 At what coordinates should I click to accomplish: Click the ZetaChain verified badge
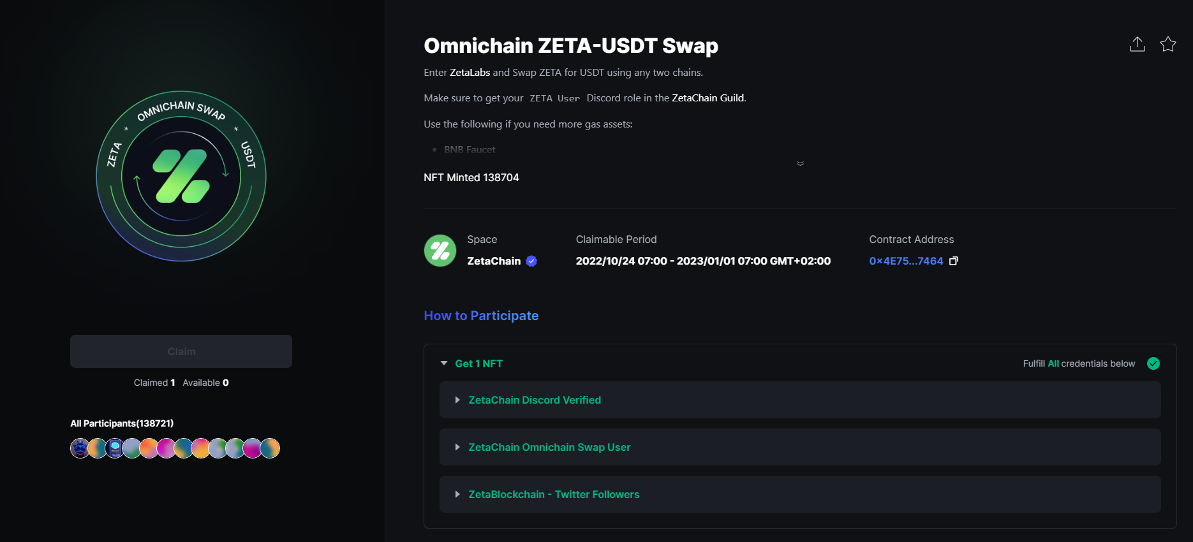(531, 261)
